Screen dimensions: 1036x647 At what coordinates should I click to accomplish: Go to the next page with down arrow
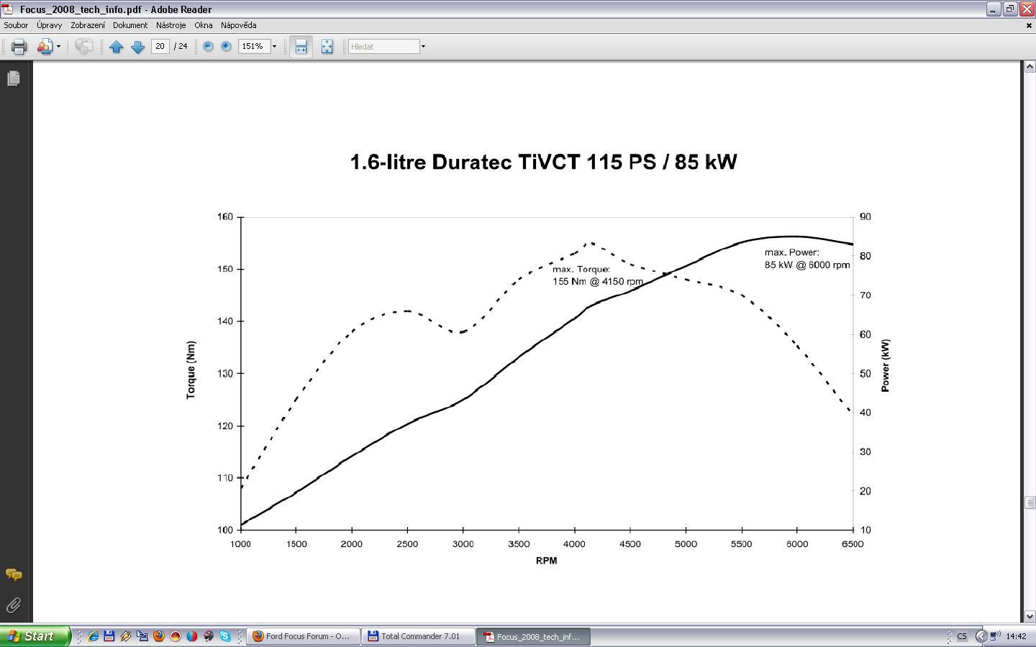(137, 47)
